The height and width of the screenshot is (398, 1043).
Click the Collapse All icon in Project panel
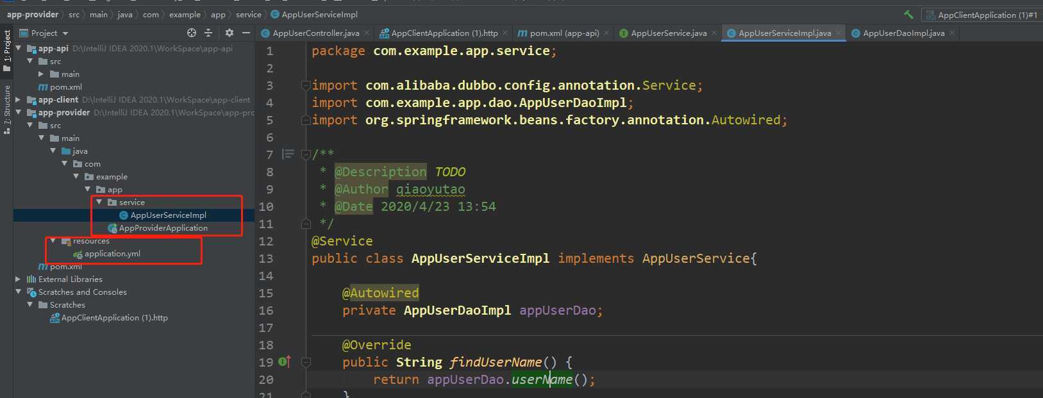pos(208,33)
